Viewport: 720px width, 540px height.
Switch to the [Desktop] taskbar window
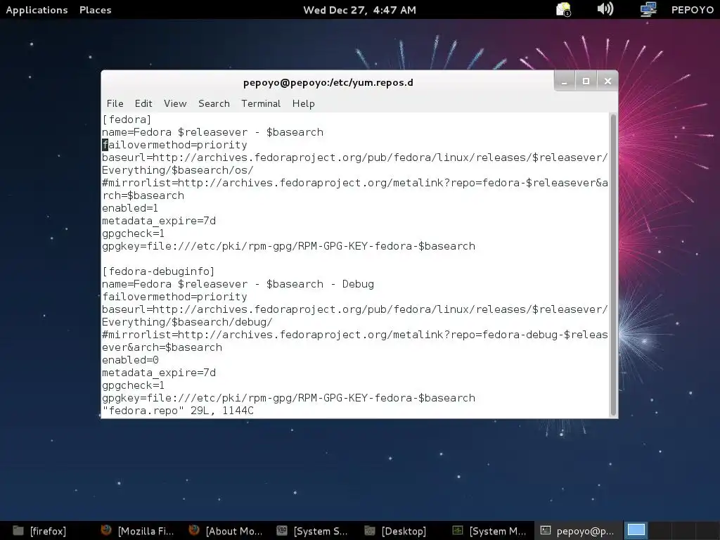tap(395, 531)
